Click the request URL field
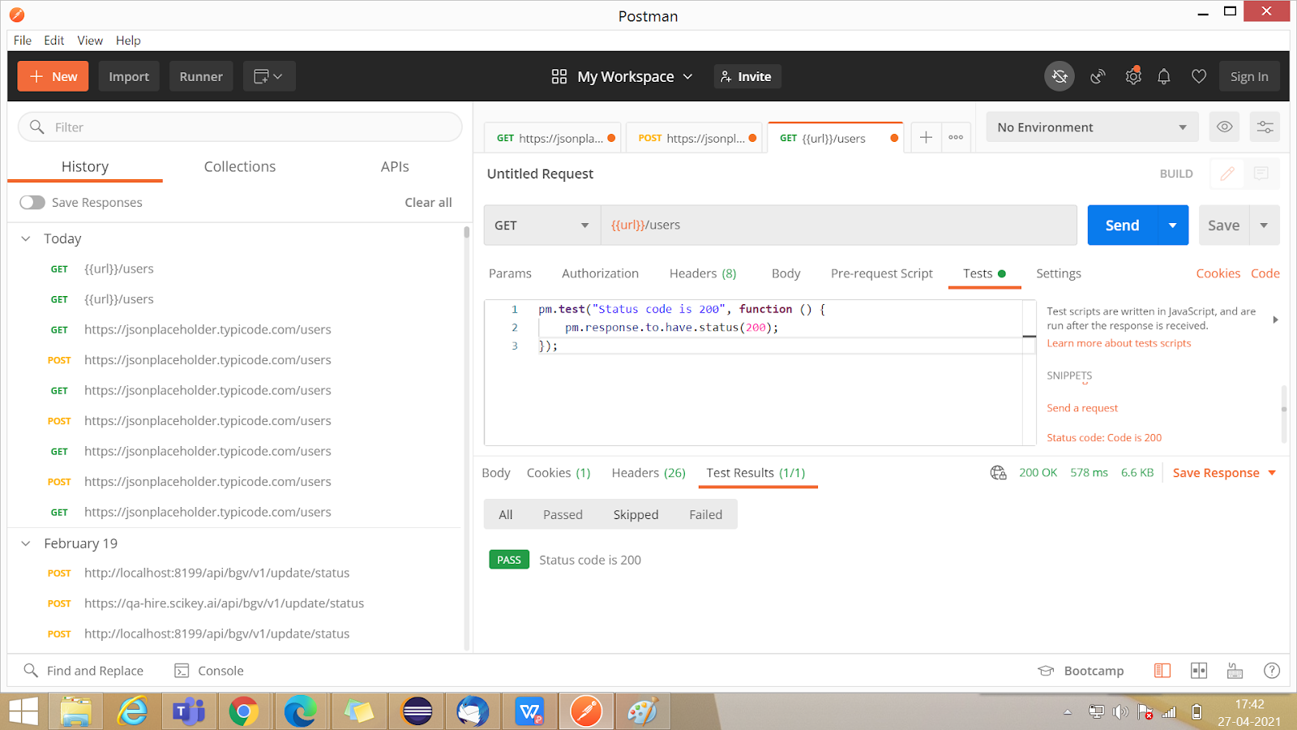Viewport: 1297px width, 730px height. click(x=838, y=225)
